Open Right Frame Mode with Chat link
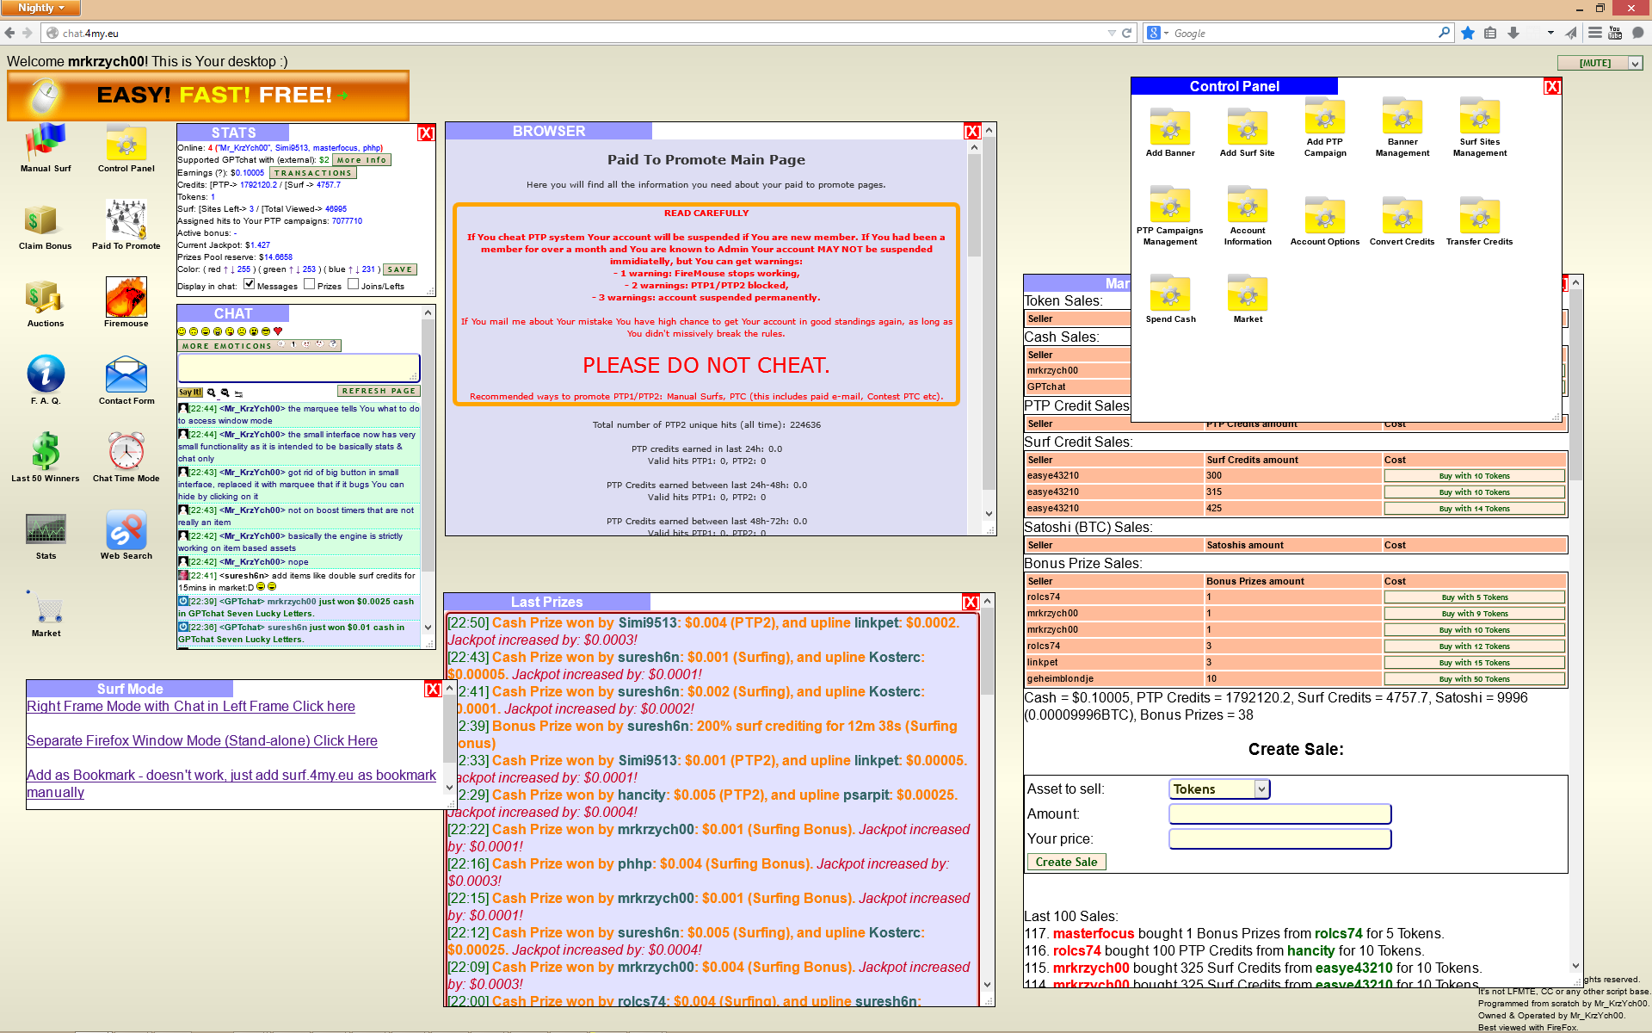The height and width of the screenshot is (1033, 1652). tap(191, 706)
